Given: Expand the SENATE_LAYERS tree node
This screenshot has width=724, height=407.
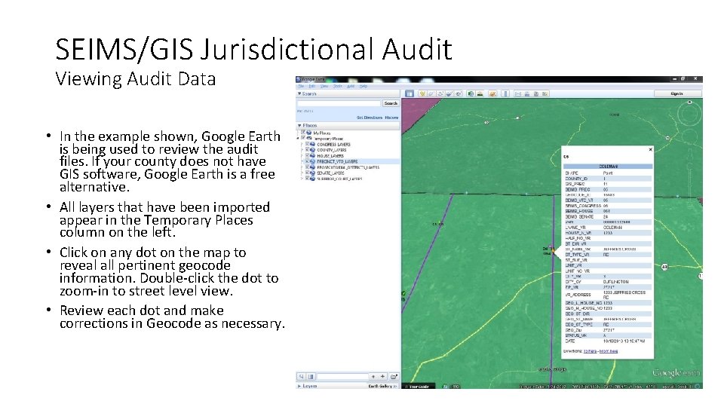Looking at the screenshot, I should pyautogui.click(x=302, y=173).
